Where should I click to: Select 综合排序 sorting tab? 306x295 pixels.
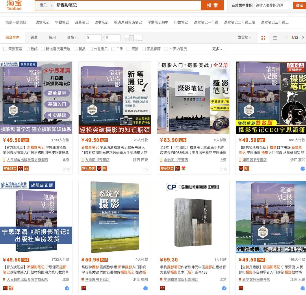coord(12,38)
